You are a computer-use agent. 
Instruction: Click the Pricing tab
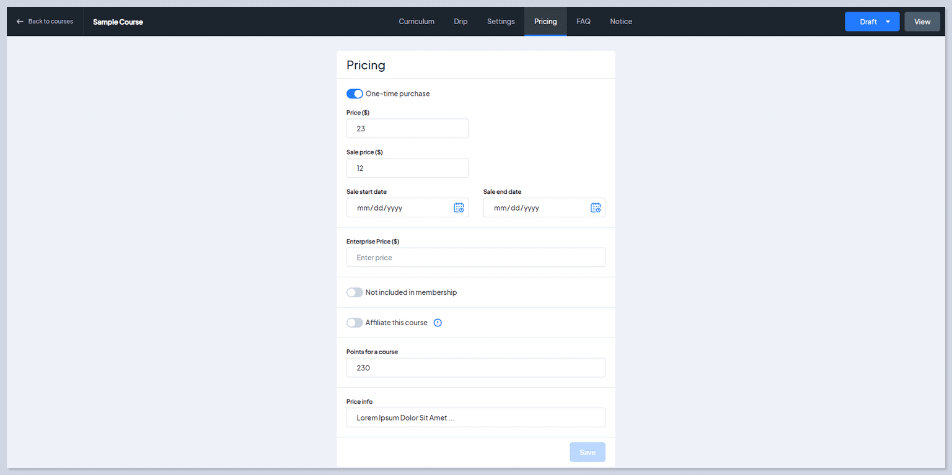[x=545, y=21]
